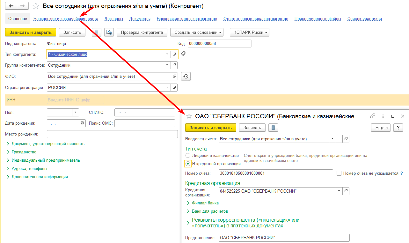Select the Лицевой в казначействе radio option
The height and width of the screenshot is (243, 409).
[x=188, y=155]
